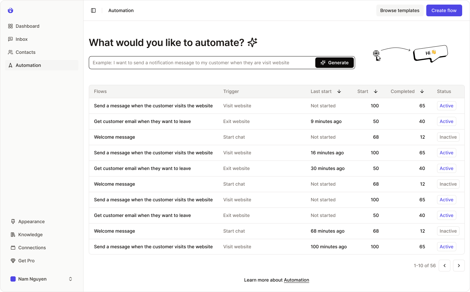The width and height of the screenshot is (470, 292).
Task: Select Automation in the sidebar menu
Action: (28, 65)
